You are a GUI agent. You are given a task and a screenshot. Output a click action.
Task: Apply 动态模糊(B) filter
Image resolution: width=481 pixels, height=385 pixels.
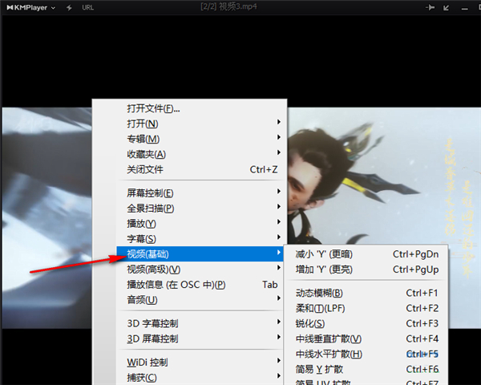coord(366,293)
